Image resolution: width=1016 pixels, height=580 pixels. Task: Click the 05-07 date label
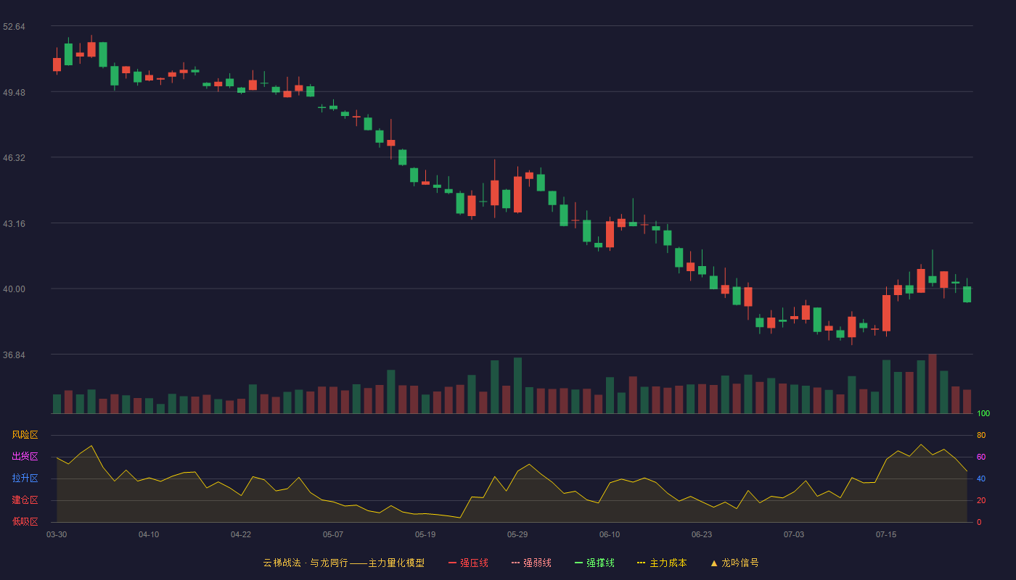(x=333, y=534)
